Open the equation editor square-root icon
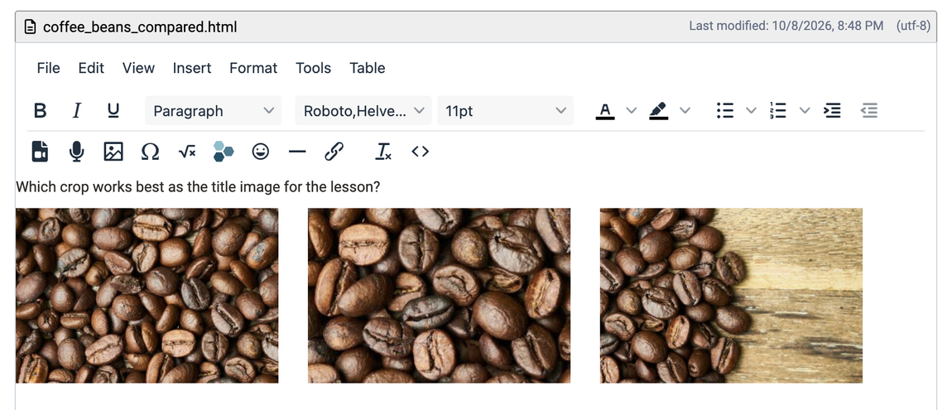The image size is (952, 410). point(187,152)
